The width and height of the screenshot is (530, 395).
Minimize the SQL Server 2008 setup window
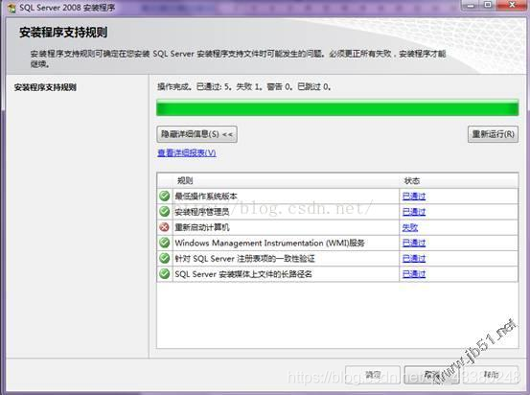click(471, 5)
